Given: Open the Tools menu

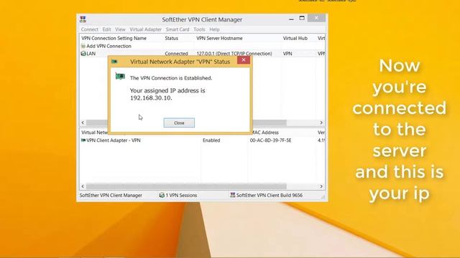Looking at the screenshot, I should point(199,29).
